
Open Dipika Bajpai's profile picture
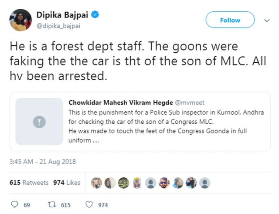pos(20,20)
